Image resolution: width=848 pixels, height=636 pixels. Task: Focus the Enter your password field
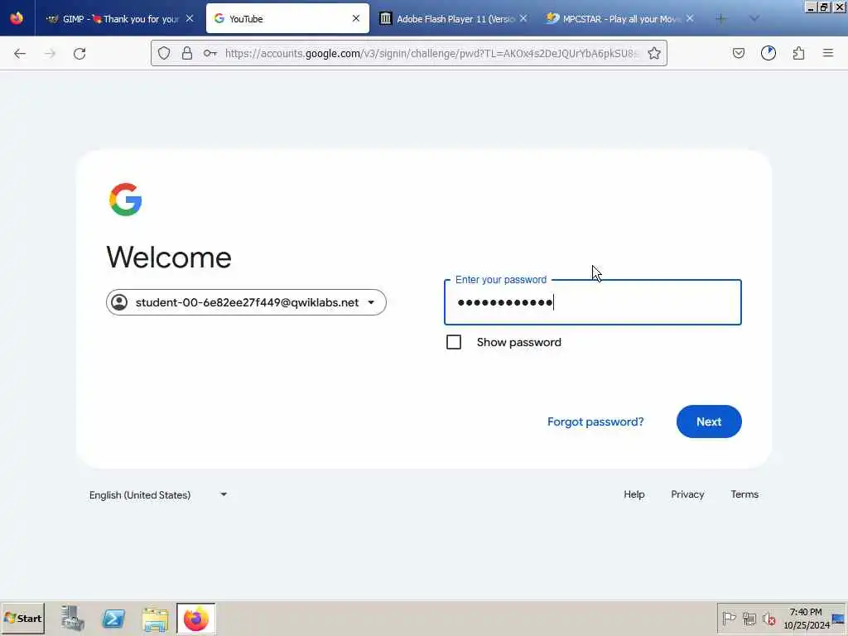[593, 302]
